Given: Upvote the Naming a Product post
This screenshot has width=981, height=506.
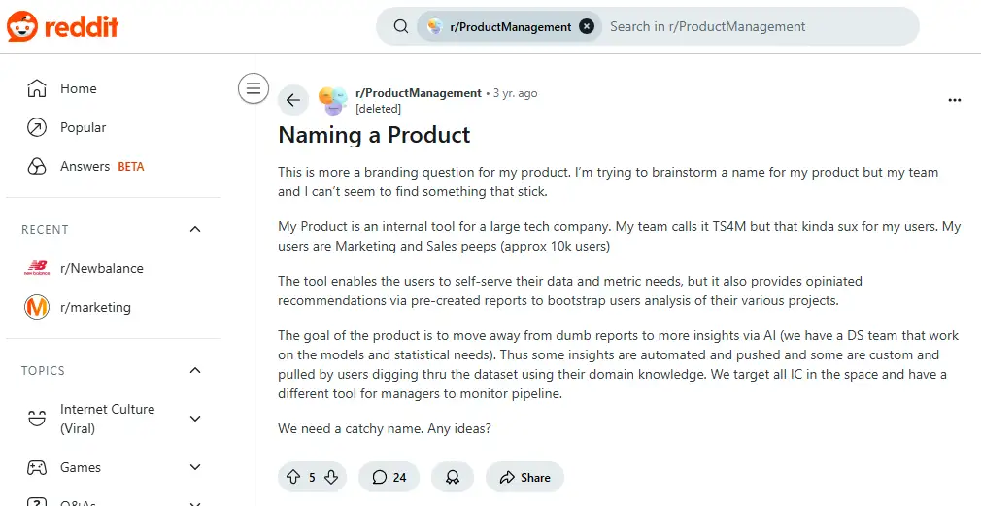Looking at the screenshot, I should pyautogui.click(x=292, y=477).
